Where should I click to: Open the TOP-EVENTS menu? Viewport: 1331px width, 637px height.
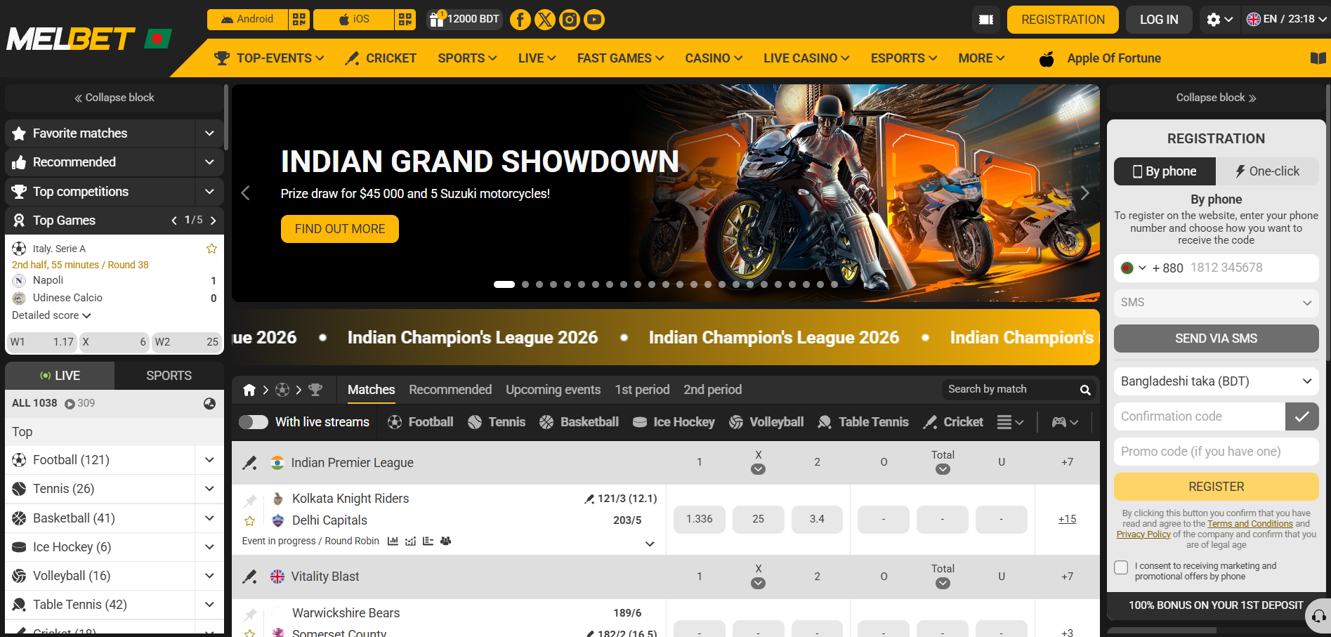pyautogui.click(x=269, y=58)
